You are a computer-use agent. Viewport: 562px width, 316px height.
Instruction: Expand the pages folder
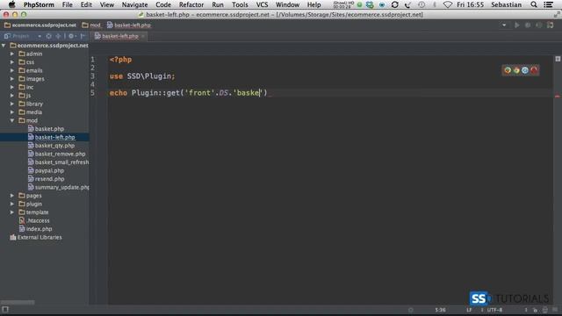12,196
